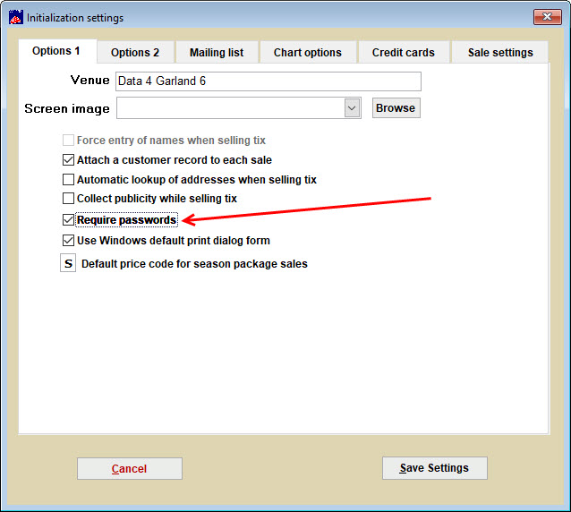Enable Automatic lookup of addresses checkbox
This screenshot has width=571, height=512.
68,180
